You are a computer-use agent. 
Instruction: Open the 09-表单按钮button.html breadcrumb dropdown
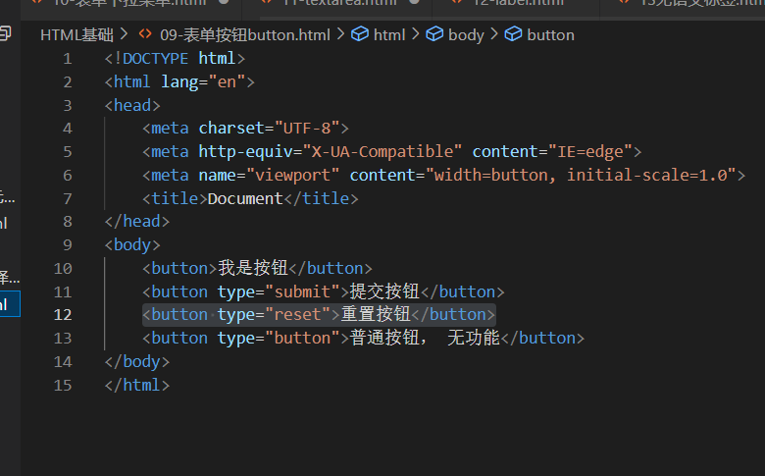pos(244,35)
